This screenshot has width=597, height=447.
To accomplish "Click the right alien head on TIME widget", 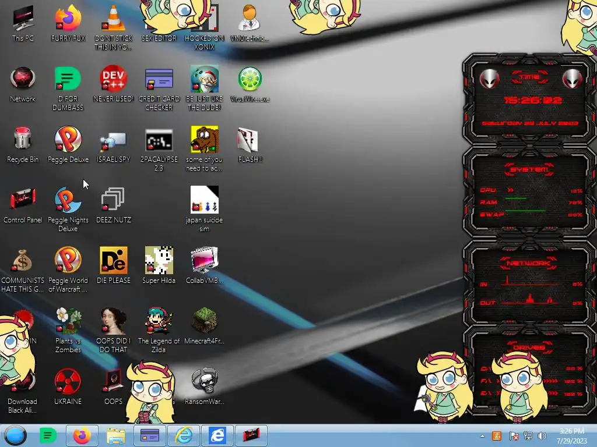I will [x=573, y=79].
